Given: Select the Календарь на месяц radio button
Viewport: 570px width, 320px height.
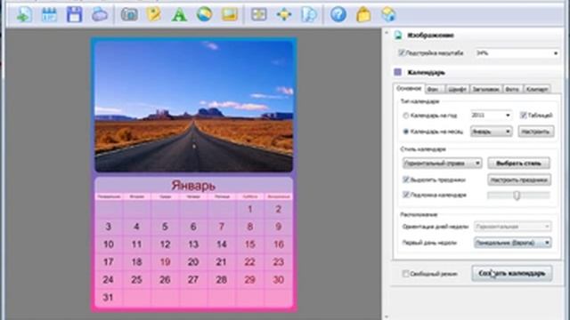Looking at the screenshot, I should coord(406,132).
